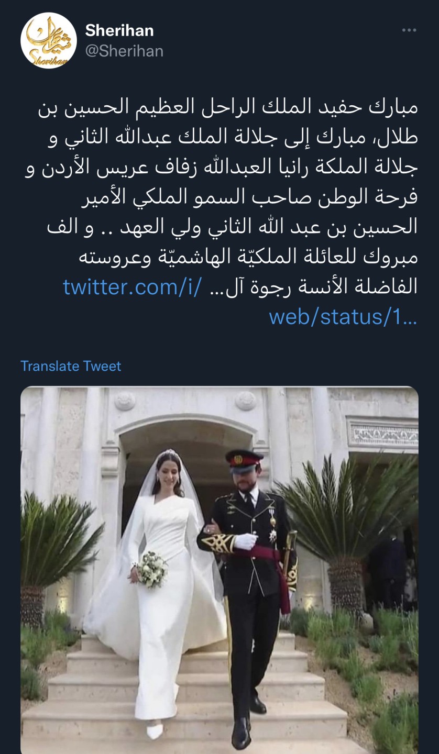
Task: Open the royal wedding photo
Action: 220,570
